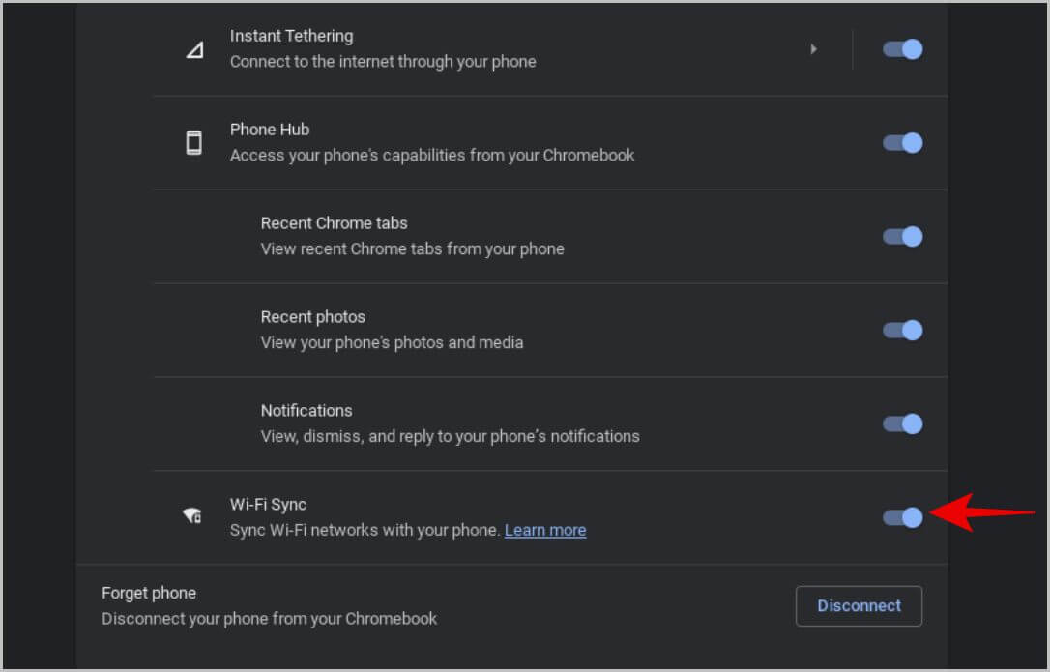This screenshot has width=1050, height=672.
Task: Select the Forget phone label
Action: pyautogui.click(x=149, y=593)
